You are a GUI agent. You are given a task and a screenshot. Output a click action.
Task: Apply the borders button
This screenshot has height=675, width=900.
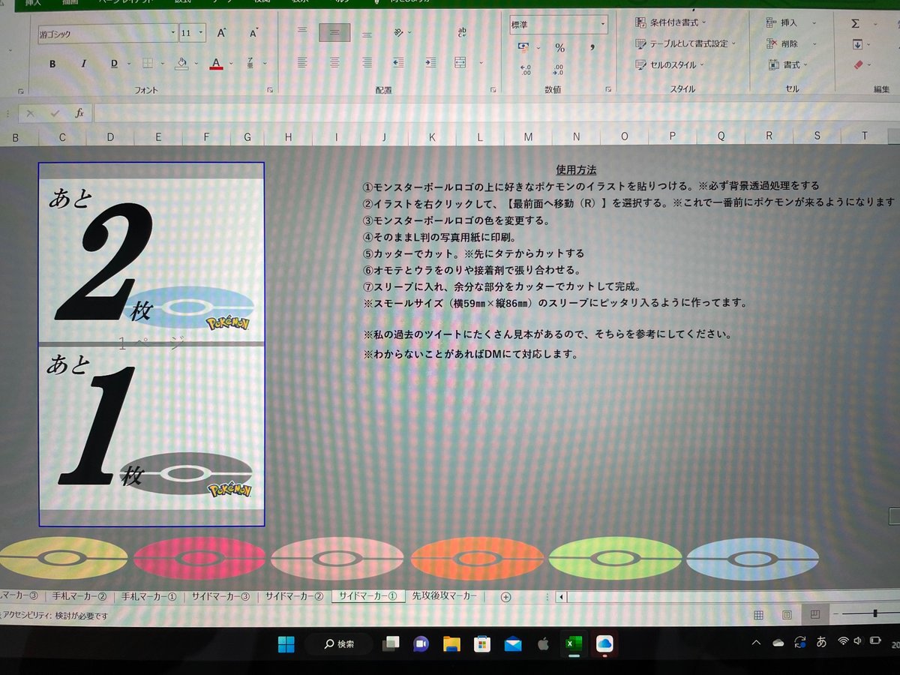click(x=148, y=64)
